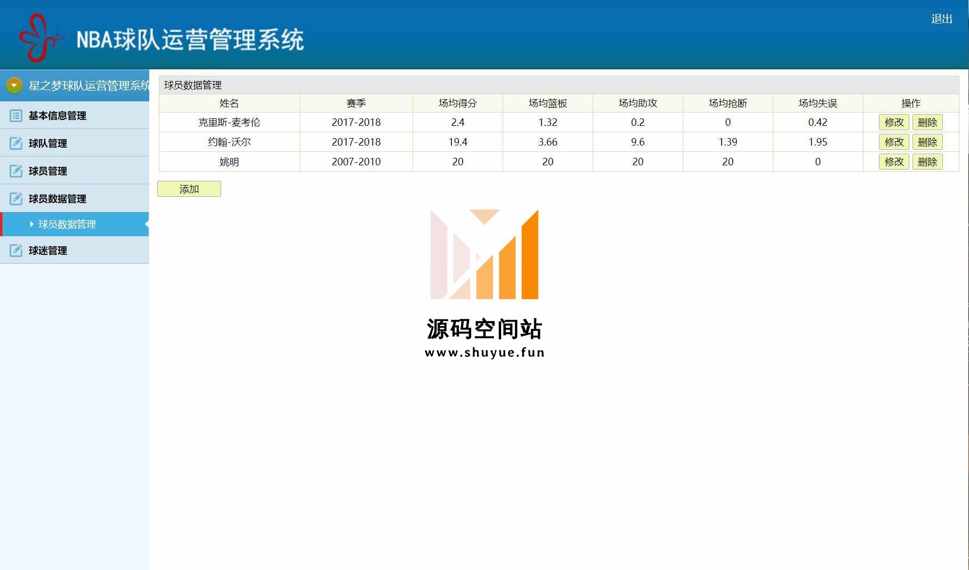Image resolution: width=969 pixels, height=570 pixels.
Task: Click 修改 for 约翰-沃尔
Action: pyautogui.click(x=894, y=142)
